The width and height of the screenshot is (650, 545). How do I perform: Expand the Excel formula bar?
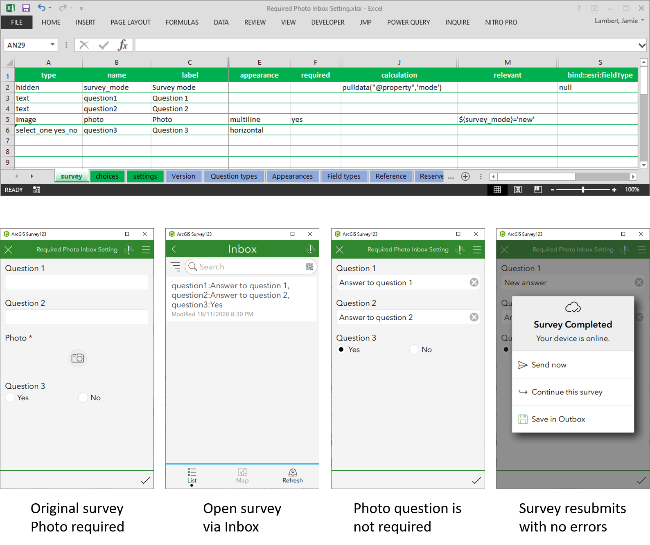(642, 45)
